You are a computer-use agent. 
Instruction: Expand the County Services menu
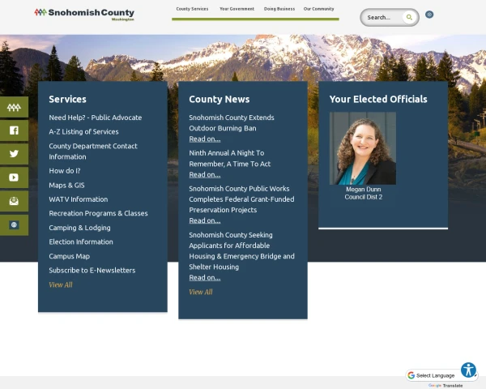point(192,9)
